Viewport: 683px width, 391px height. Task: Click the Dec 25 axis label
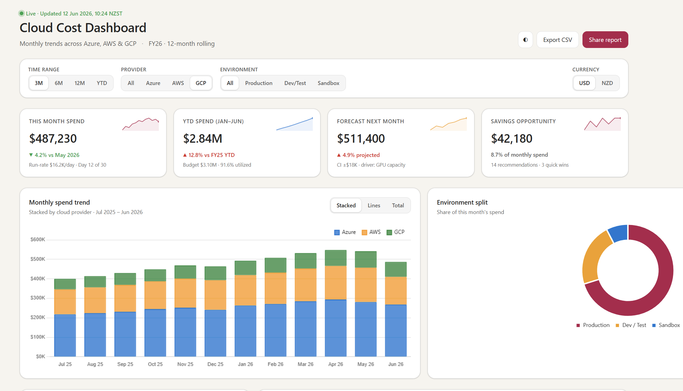point(215,364)
